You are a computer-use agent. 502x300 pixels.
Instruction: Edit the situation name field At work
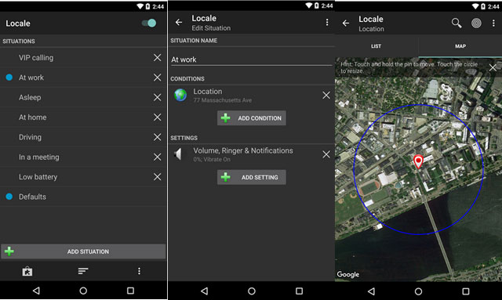point(252,60)
